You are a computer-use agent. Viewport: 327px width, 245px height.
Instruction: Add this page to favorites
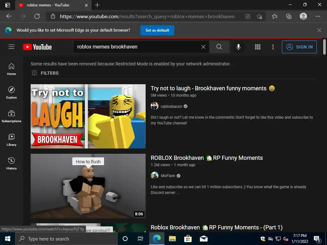[x=259, y=16]
